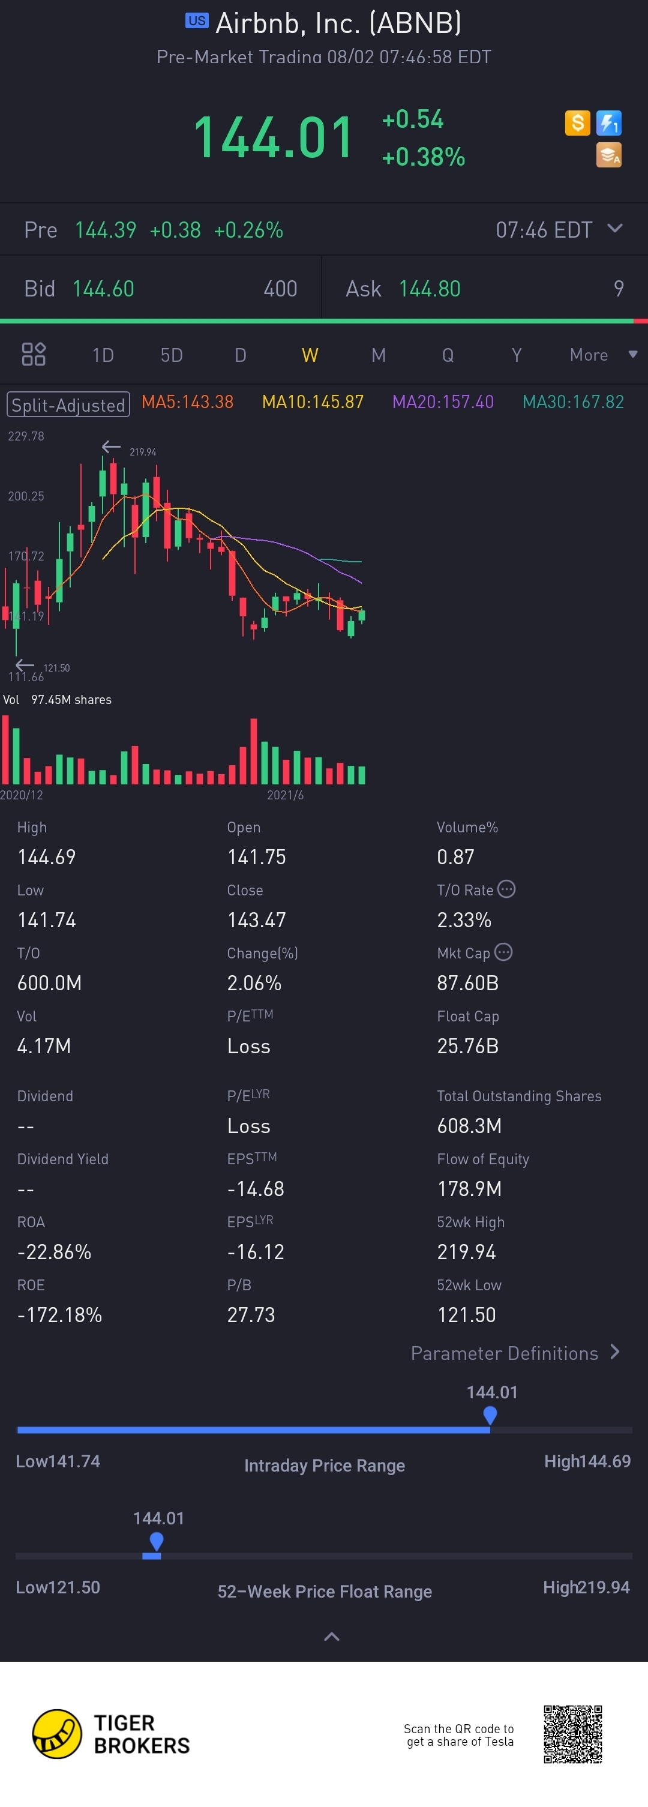The height and width of the screenshot is (1807, 648).
Task: Collapse the details panel with up chevron
Action: click(331, 1637)
